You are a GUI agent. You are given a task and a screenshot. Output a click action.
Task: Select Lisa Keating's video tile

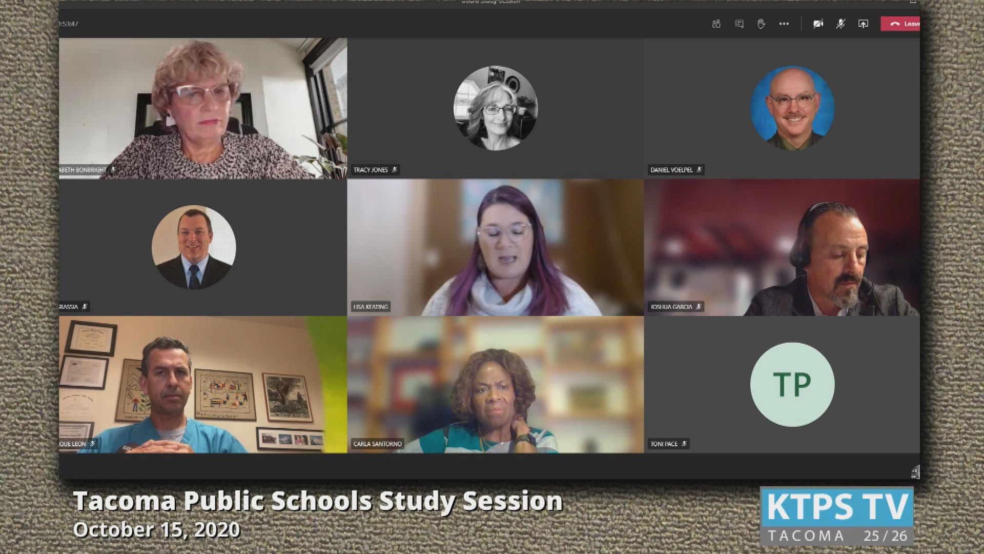[496, 247]
